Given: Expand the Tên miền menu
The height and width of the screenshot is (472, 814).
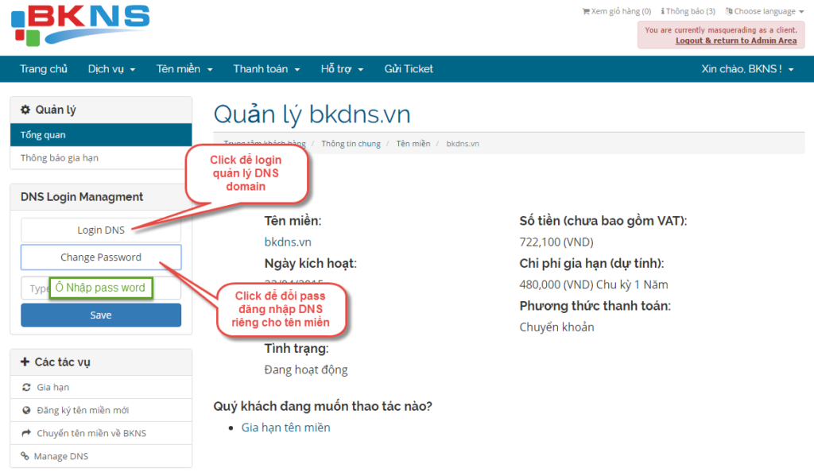Looking at the screenshot, I should [184, 69].
